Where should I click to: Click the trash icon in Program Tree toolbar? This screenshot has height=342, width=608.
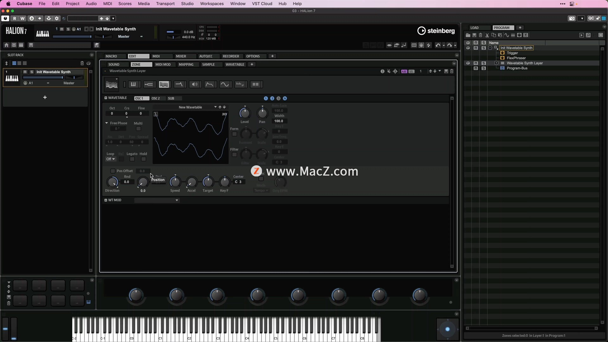pyautogui.click(x=480, y=35)
